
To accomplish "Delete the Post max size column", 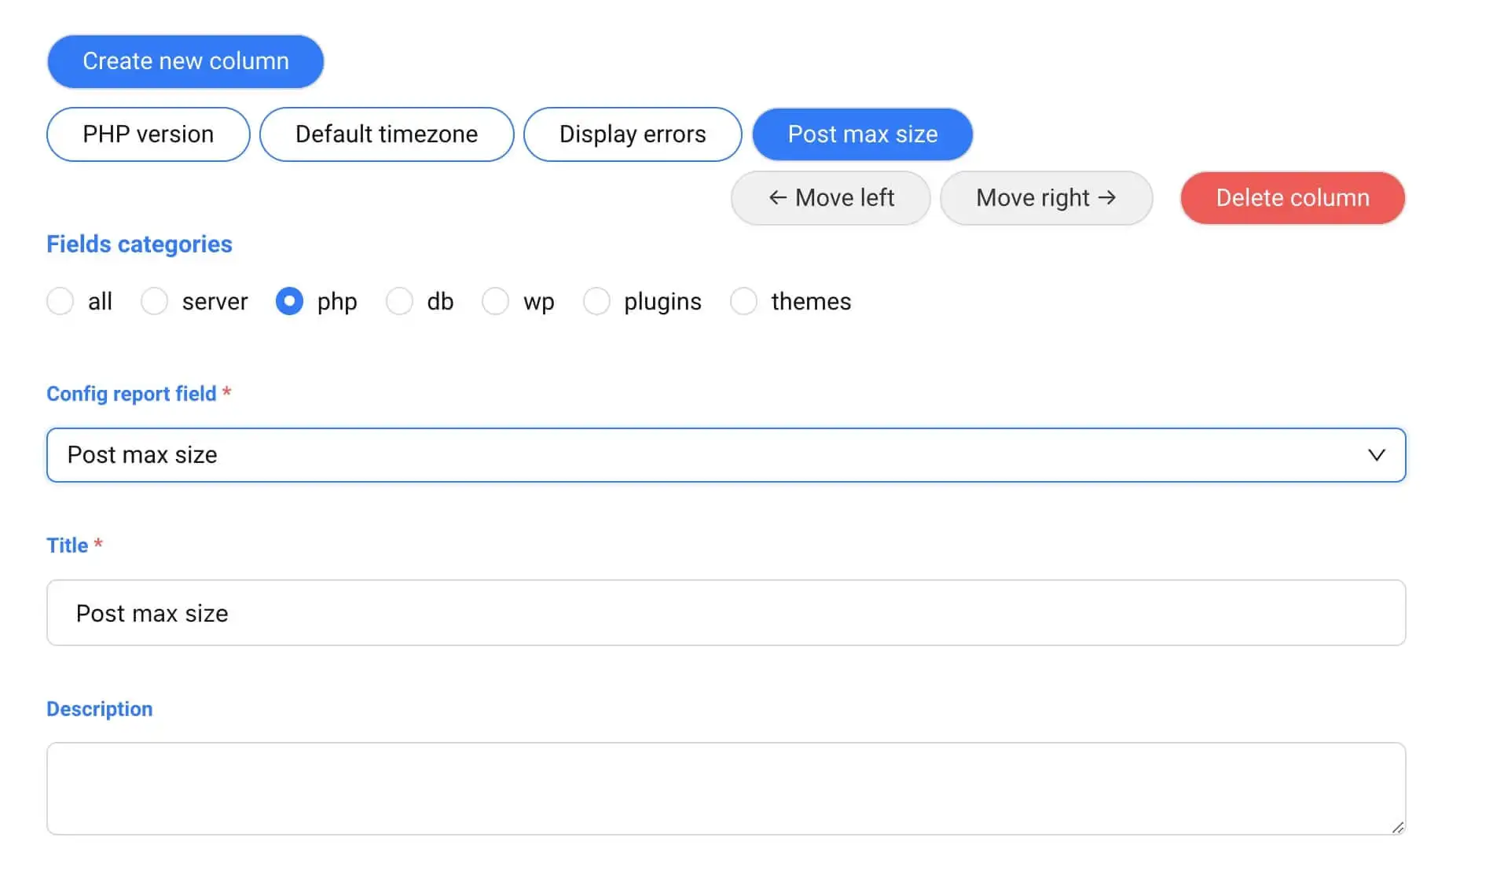I will point(1291,198).
